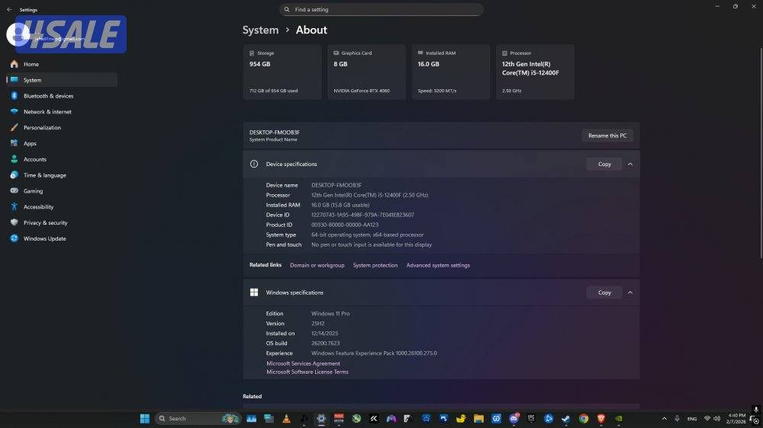This screenshot has width=763, height=428.
Task: Click the ENG language indicator
Action: coord(692,419)
